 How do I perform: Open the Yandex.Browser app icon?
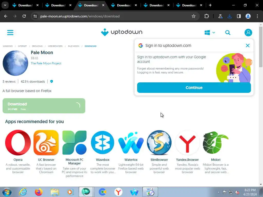tap(187, 143)
